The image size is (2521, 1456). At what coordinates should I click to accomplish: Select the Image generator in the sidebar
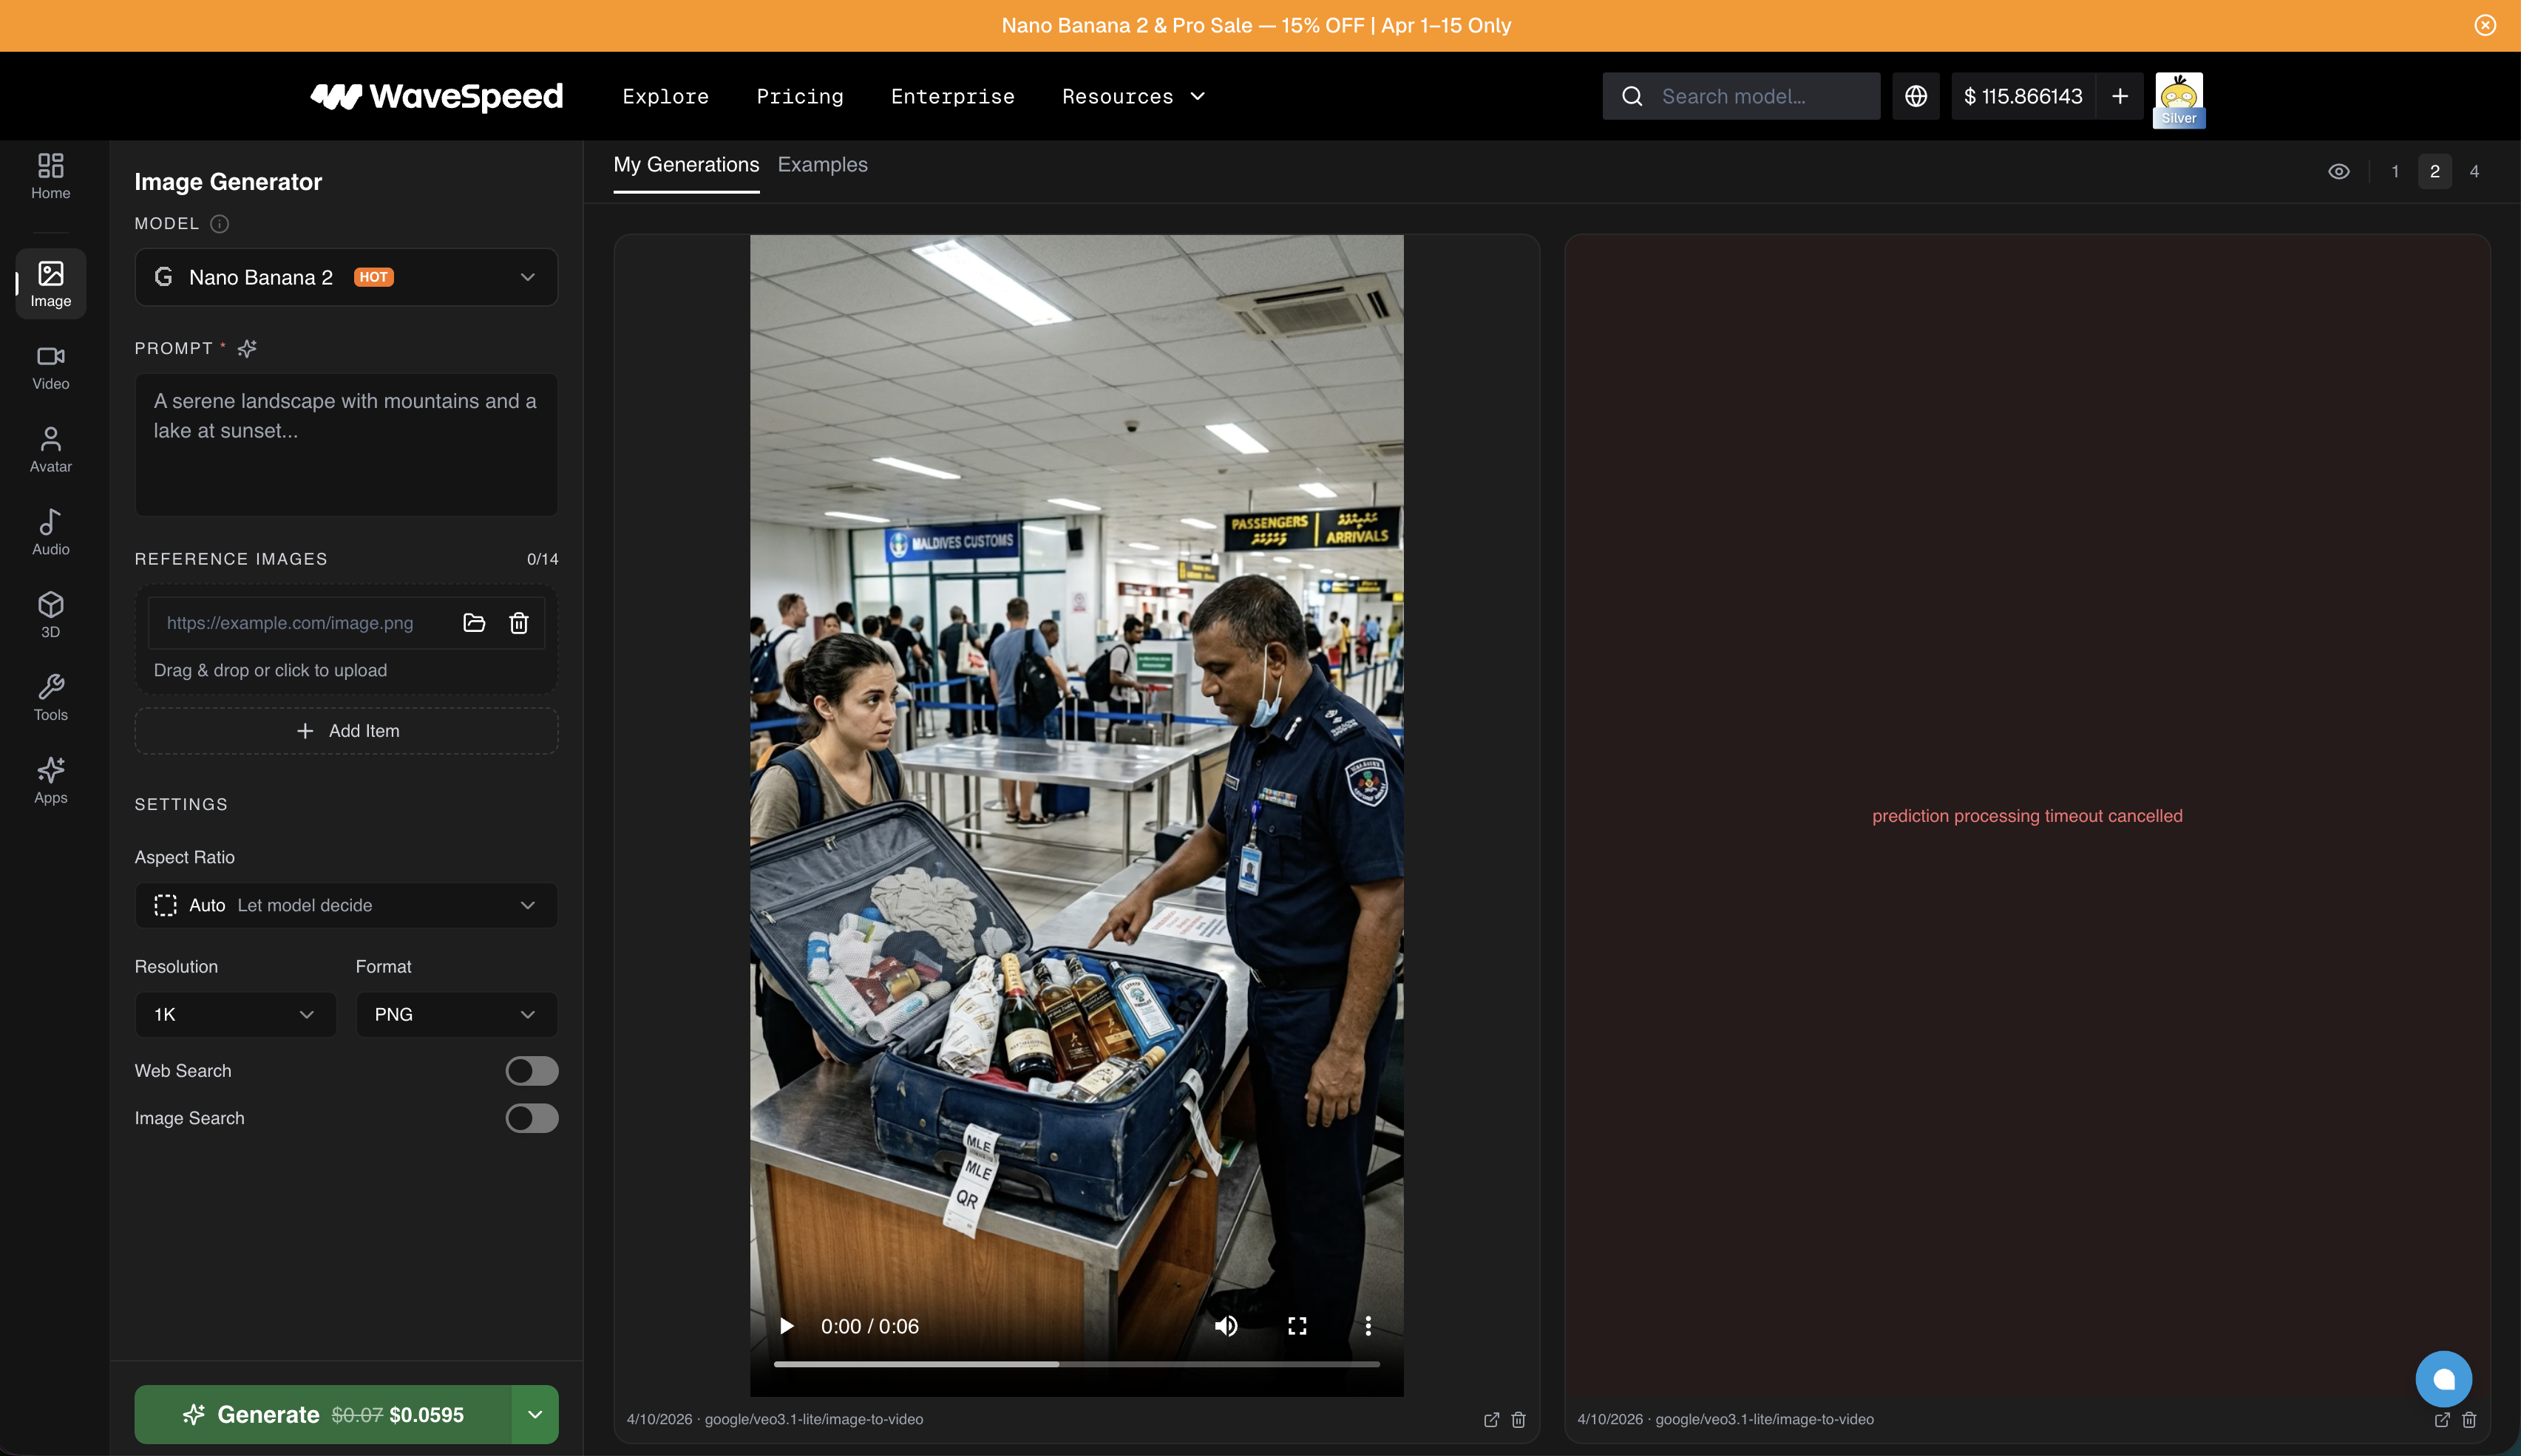coord(50,283)
